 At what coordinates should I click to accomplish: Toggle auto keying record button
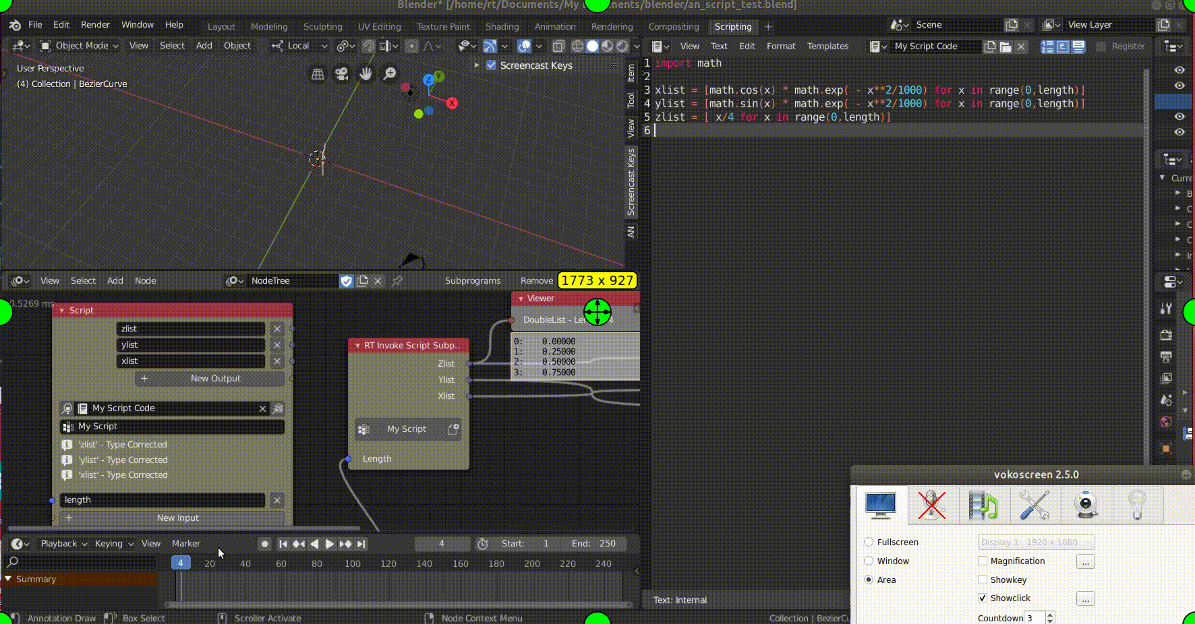(x=264, y=544)
